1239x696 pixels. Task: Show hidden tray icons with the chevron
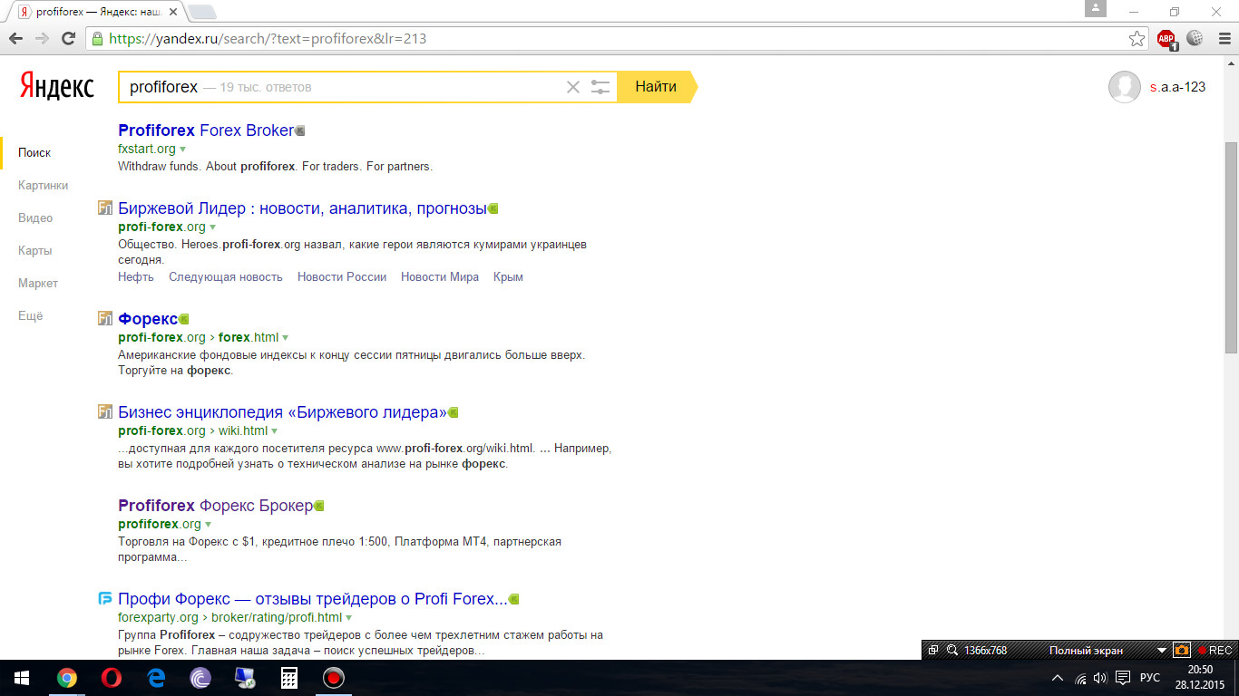click(x=1058, y=678)
